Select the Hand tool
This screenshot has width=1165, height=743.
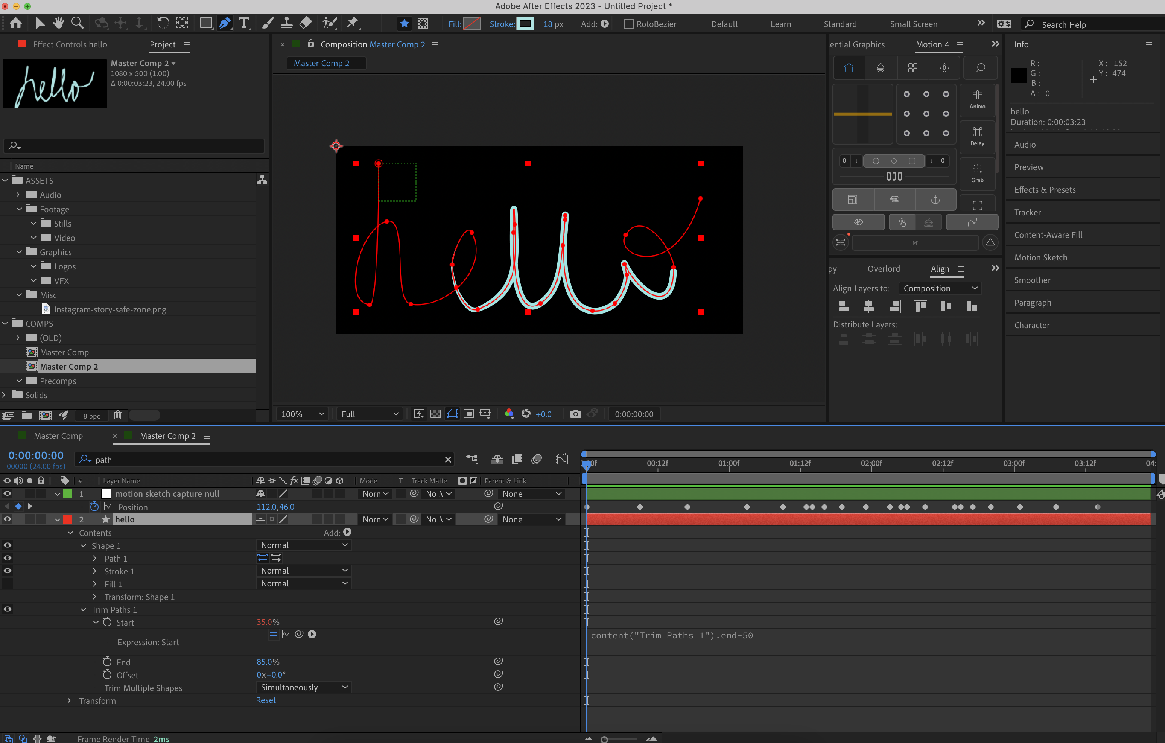(x=59, y=23)
